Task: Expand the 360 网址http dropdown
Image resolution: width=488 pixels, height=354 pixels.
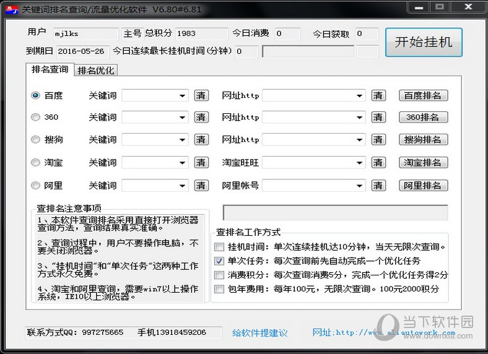Action: point(359,117)
